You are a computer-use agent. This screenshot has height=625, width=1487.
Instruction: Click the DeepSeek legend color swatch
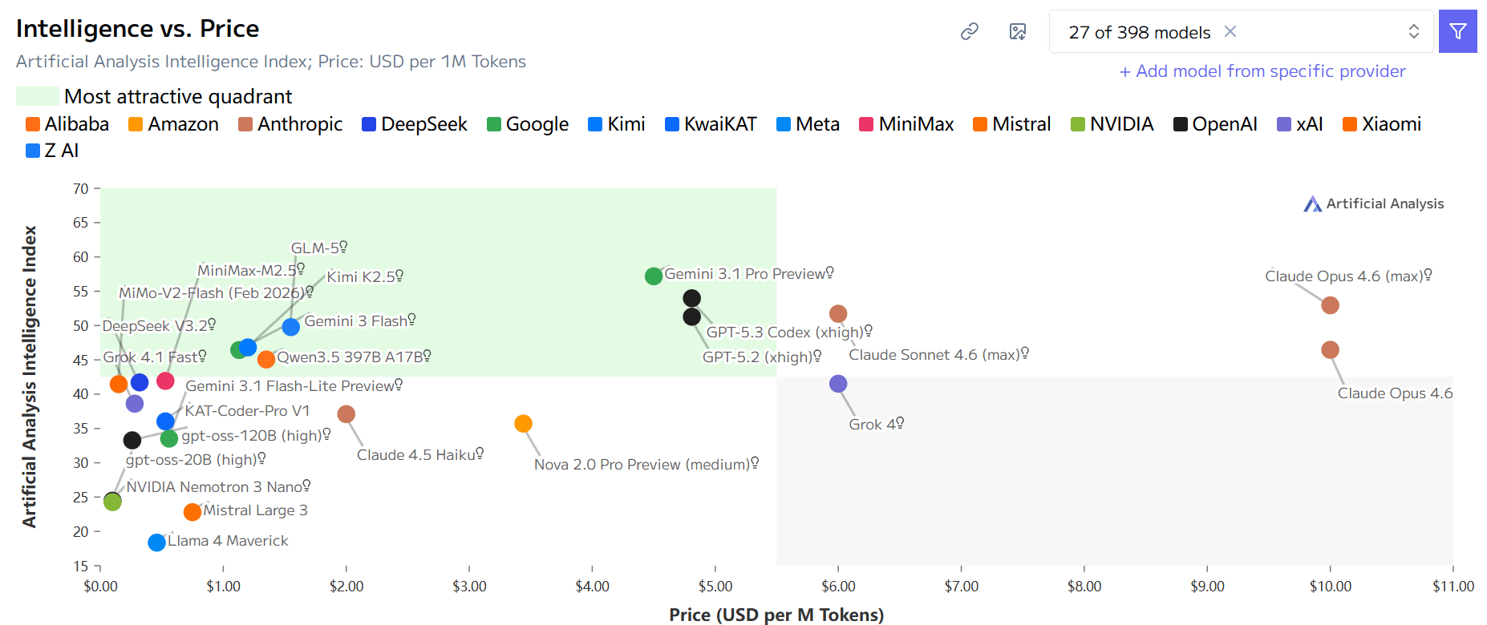369,124
